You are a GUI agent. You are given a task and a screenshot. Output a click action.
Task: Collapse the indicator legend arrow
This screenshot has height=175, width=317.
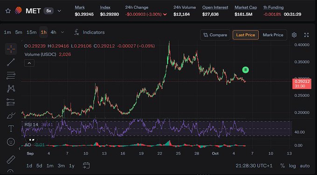click(29, 63)
